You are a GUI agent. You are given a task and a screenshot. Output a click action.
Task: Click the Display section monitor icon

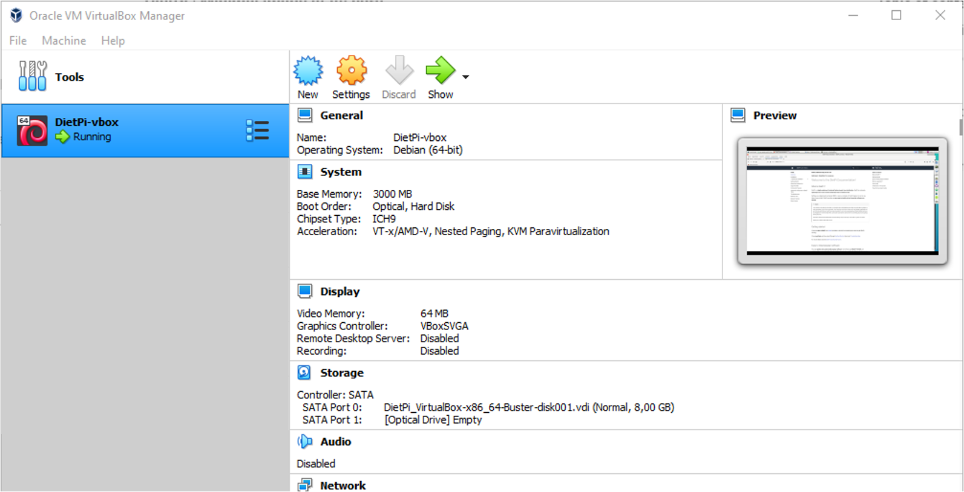(305, 291)
